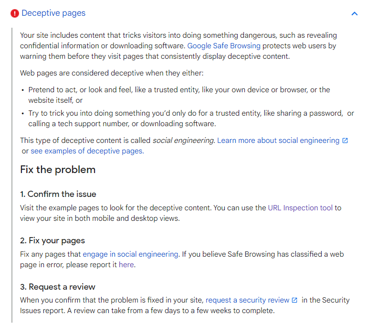Click the 2. Fix your pages heading
The width and height of the screenshot is (378, 326).
[x=52, y=240]
